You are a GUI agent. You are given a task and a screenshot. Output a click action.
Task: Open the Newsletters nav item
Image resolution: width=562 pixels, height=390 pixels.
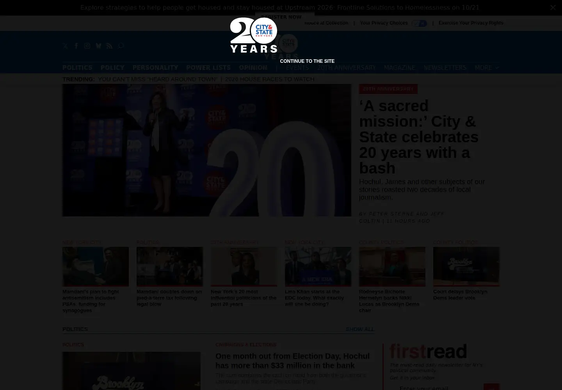point(445,67)
